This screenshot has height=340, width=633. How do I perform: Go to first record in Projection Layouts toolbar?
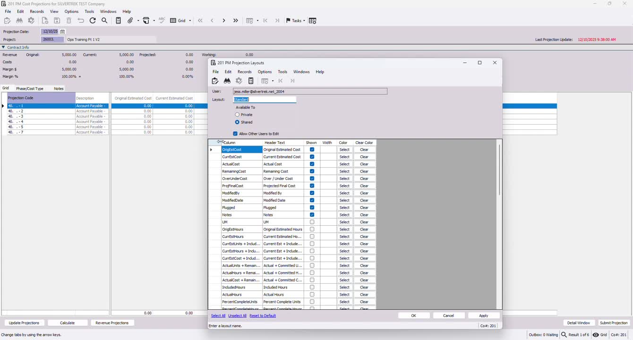281,81
